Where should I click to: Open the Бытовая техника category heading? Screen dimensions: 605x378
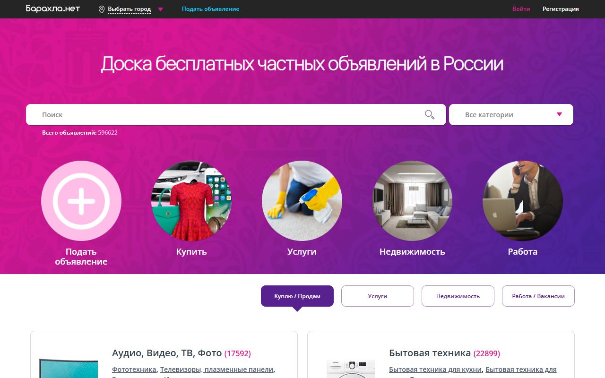click(430, 353)
